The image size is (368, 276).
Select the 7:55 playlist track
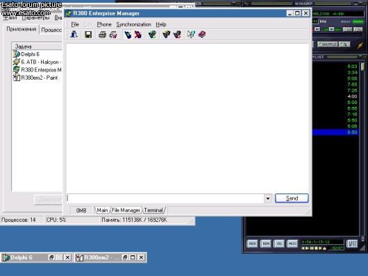[x=335, y=85]
